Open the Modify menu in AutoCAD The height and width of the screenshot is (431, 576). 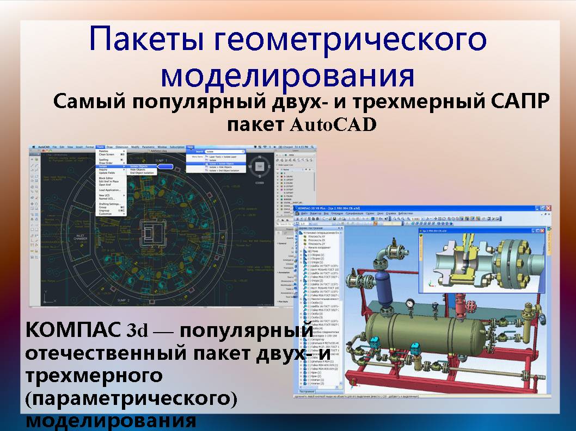tap(135, 147)
